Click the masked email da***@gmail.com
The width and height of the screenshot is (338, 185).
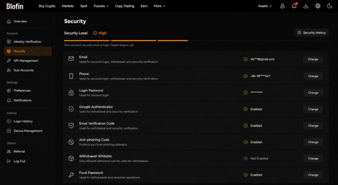[x=262, y=59]
